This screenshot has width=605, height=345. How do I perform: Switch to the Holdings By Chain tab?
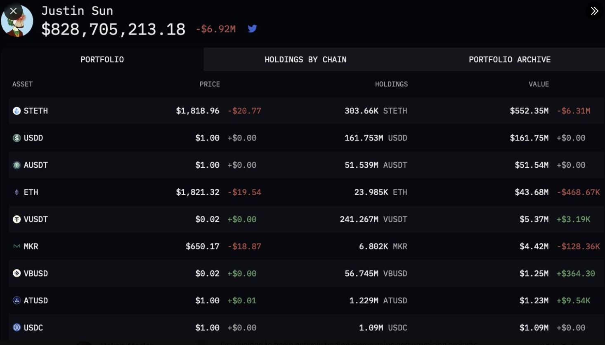tap(305, 59)
